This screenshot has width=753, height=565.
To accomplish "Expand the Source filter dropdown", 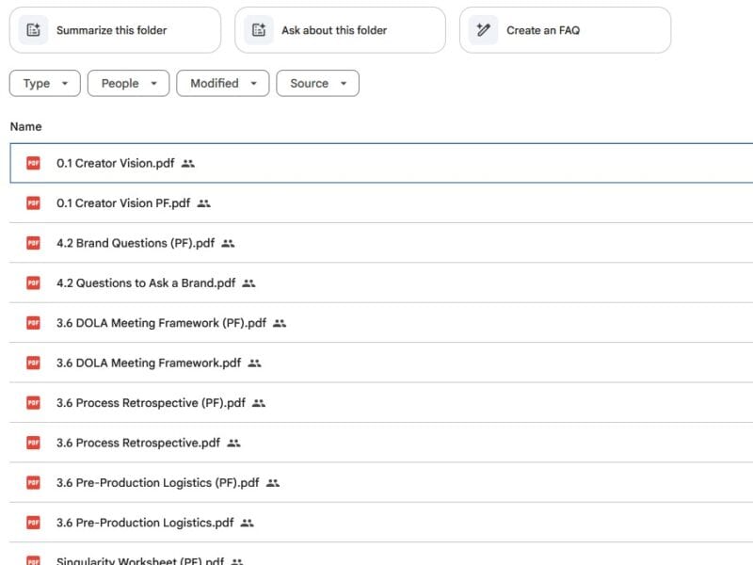I will pyautogui.click(x=317, y=83).
